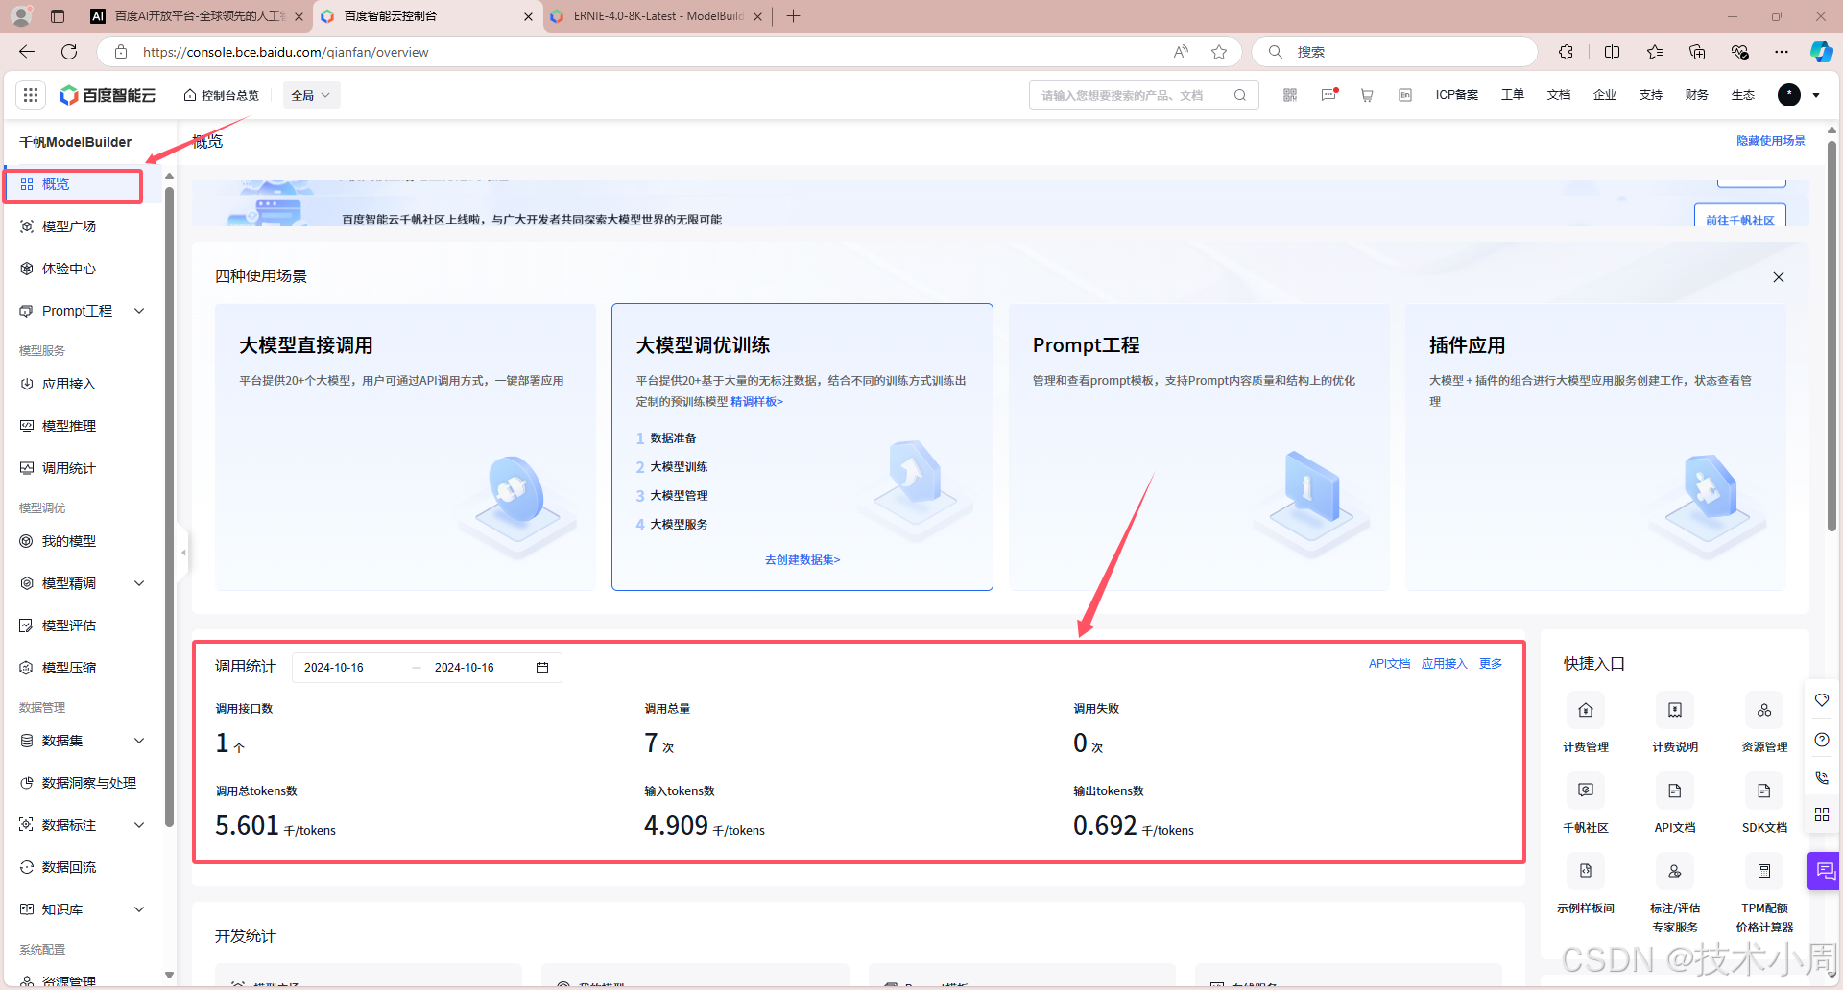Open the browser extensions icon
The height and width of the screenshot is (990, 1843).
point(1567,52)
